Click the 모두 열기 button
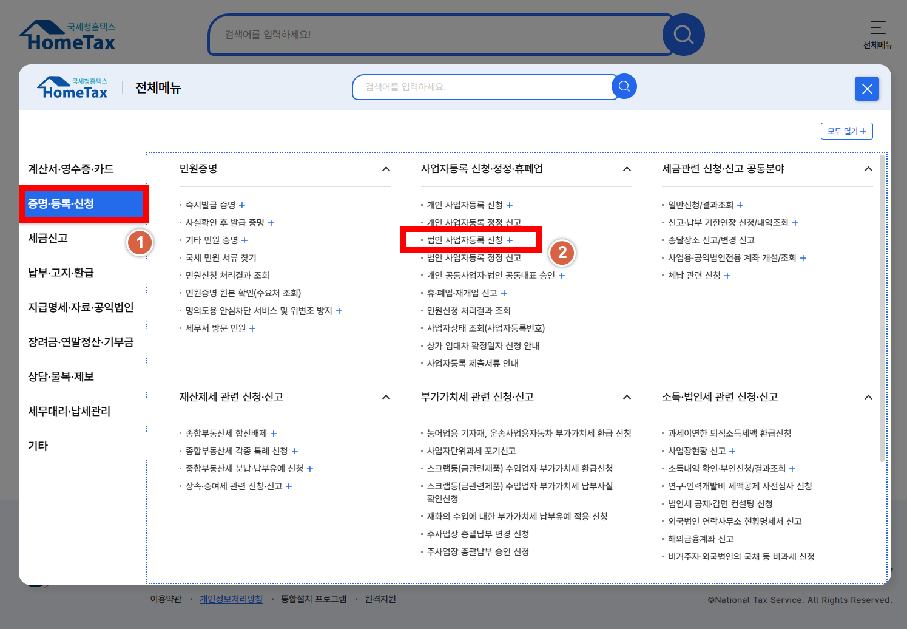The height and width of the screenshot is (629, 907). coord(847,131)
